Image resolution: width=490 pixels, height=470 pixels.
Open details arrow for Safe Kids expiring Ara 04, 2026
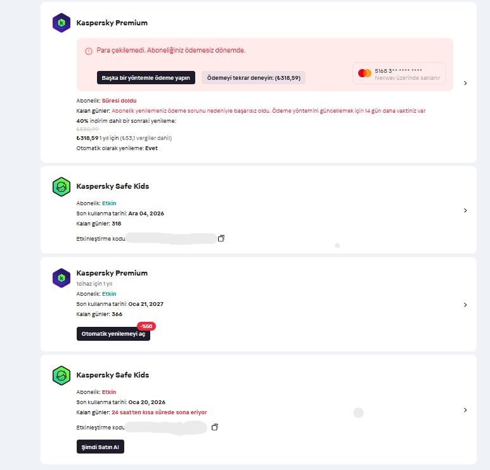pyautogui.click(x=465, y=210)
